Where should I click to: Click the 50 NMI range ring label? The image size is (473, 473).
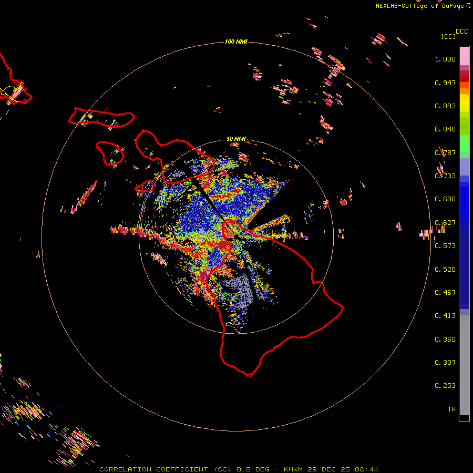click(236, 139)
